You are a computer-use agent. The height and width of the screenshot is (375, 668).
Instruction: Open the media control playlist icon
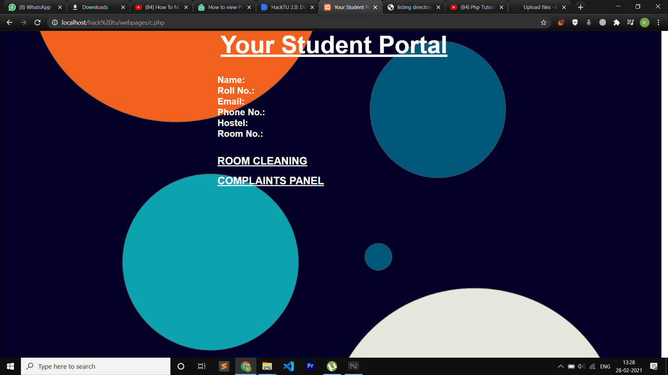click(x=630, y=22)
